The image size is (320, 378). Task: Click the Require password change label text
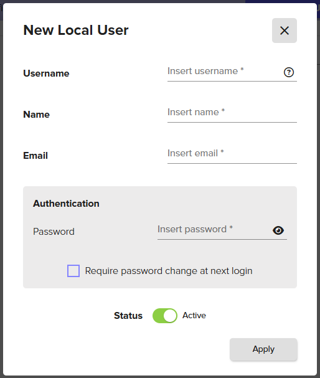[169, 271]
